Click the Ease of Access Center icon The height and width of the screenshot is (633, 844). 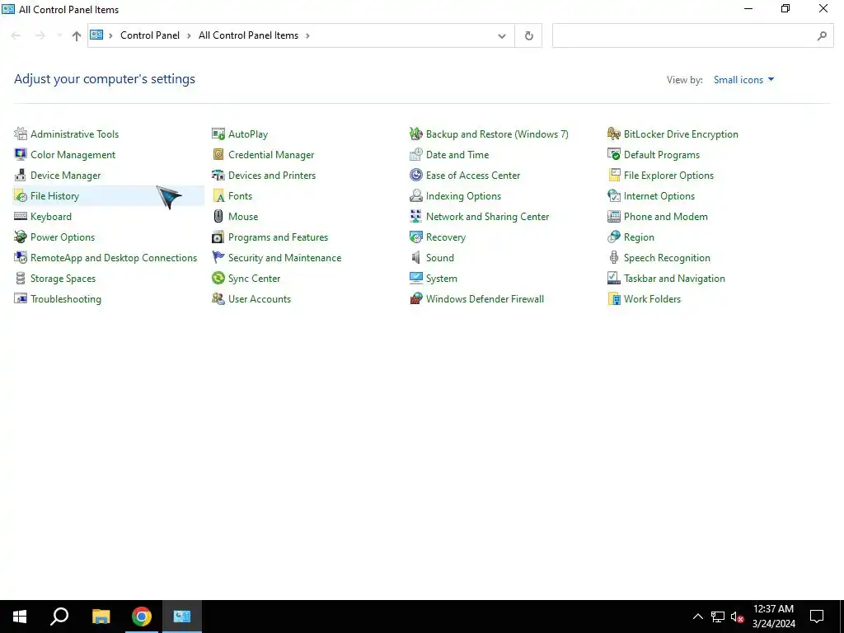[x=416, y=176]
